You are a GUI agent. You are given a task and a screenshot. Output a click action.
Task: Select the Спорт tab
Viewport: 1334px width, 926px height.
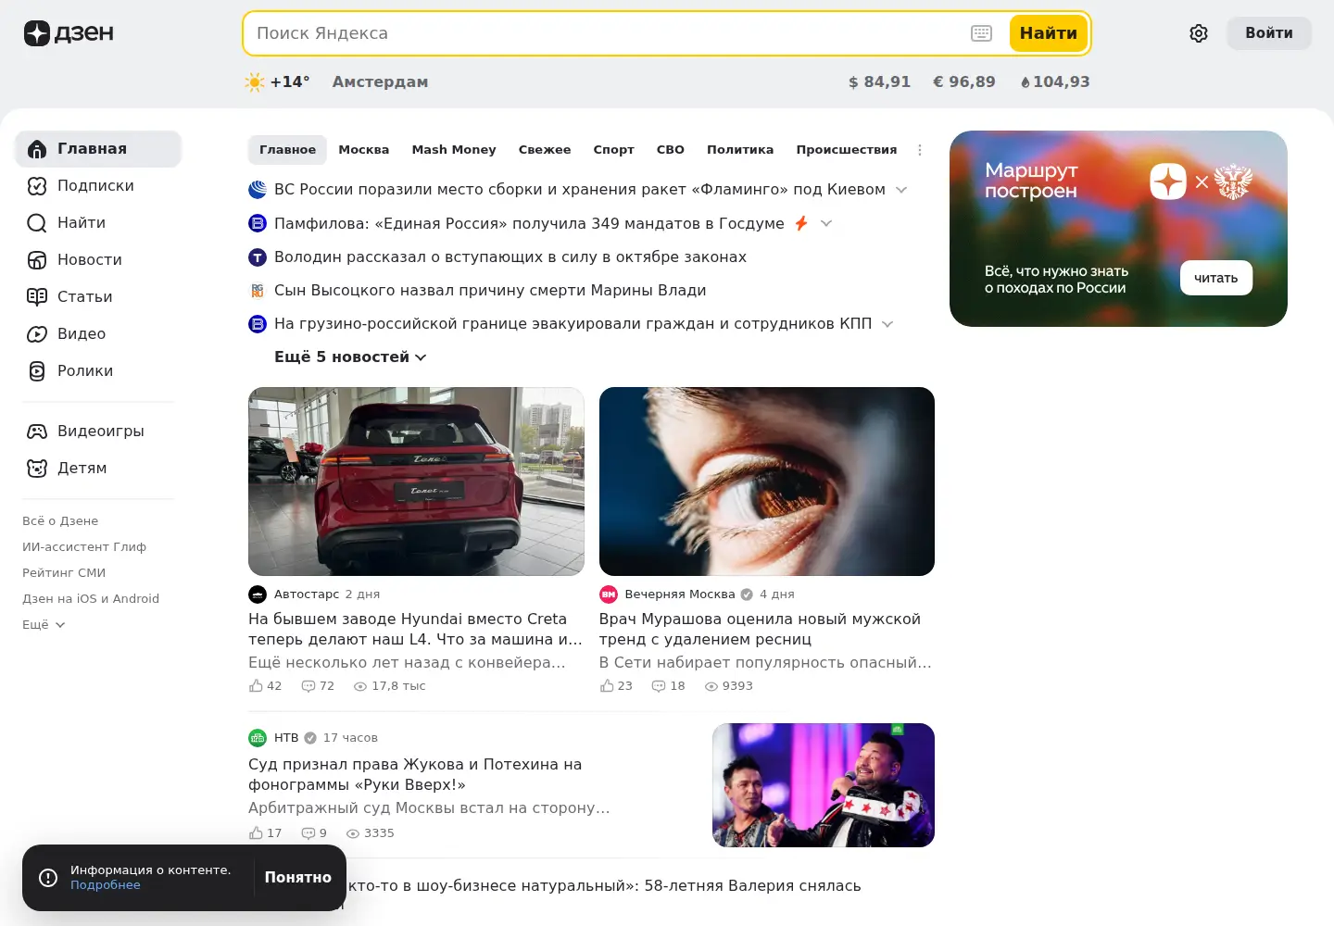[613, 150]
